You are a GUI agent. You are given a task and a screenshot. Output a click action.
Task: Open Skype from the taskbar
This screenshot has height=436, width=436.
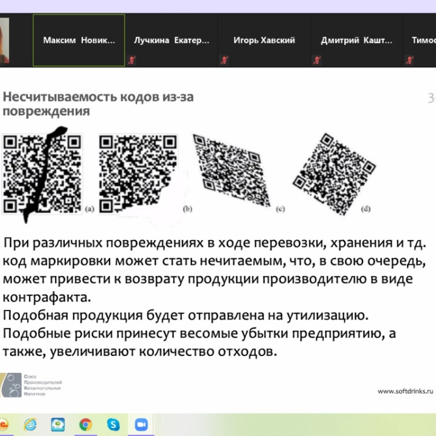pos(113,424)
